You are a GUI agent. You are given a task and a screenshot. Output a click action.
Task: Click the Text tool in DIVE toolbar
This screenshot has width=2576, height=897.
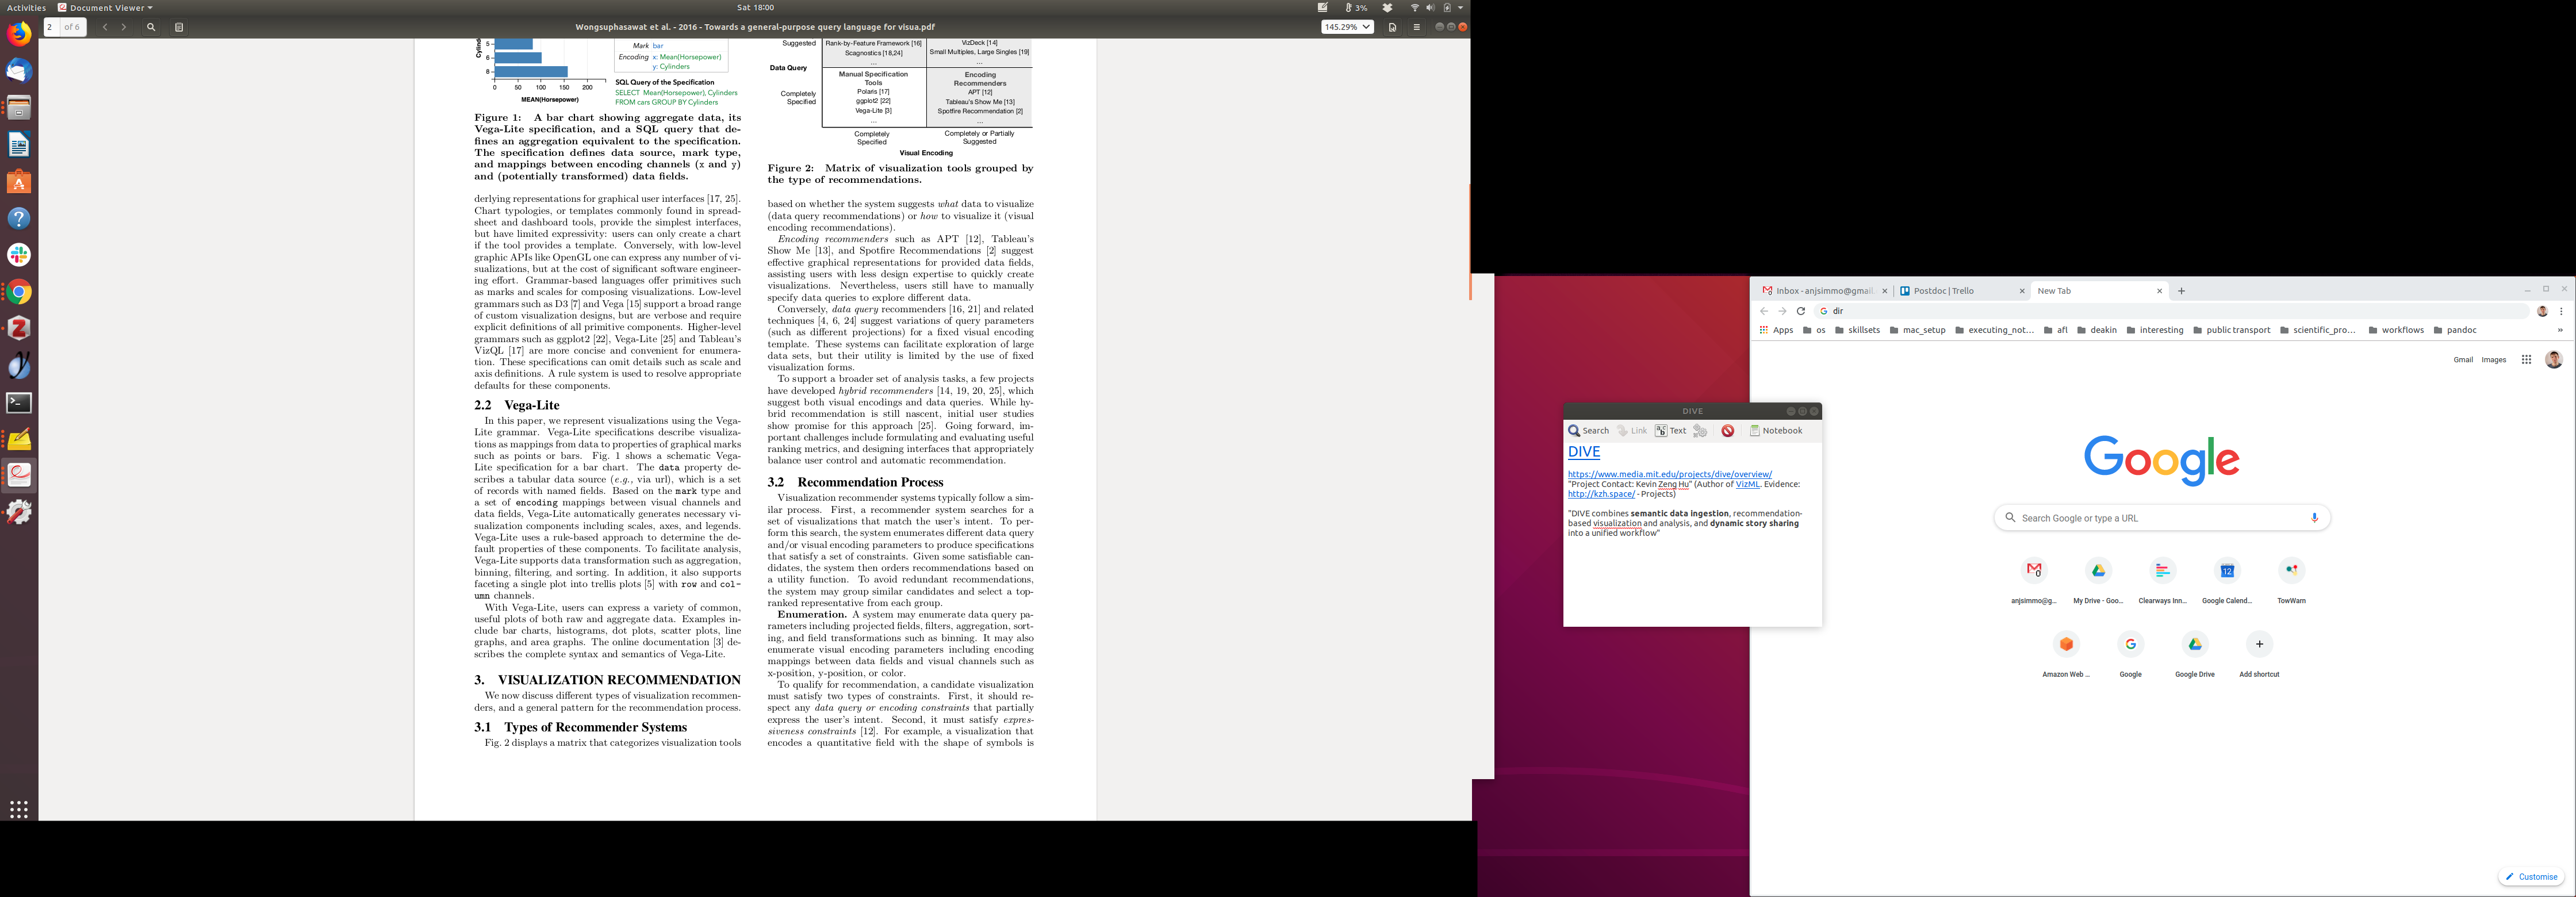point(1670,431)
